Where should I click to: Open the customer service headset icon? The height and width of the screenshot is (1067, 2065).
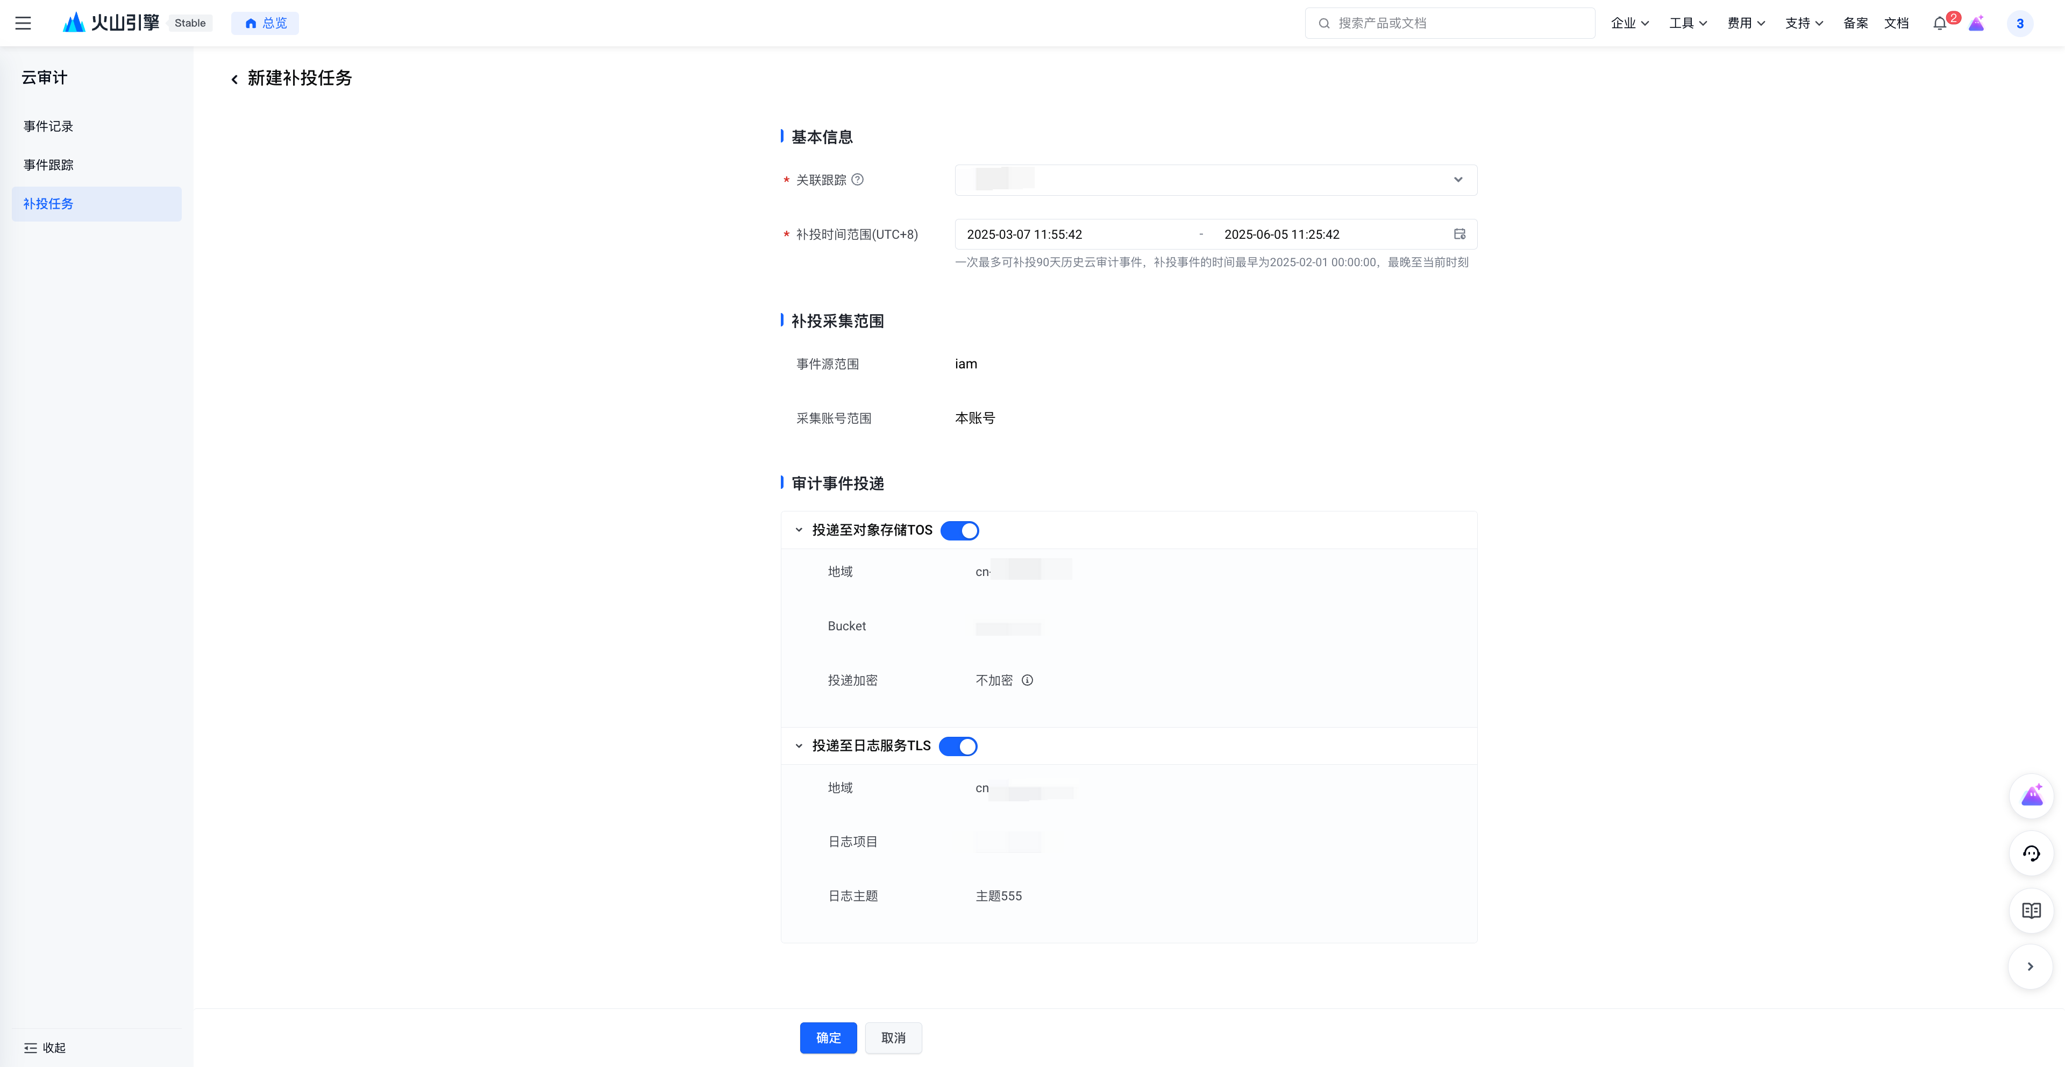(2031, 853)
